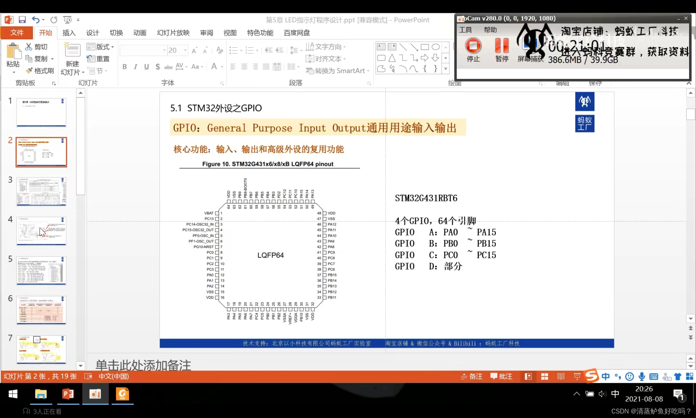Click the oCam stop recording button

click(x=473, y=46)
